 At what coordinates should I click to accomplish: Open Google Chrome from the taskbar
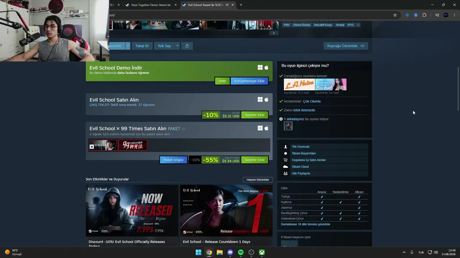[209, 252]
